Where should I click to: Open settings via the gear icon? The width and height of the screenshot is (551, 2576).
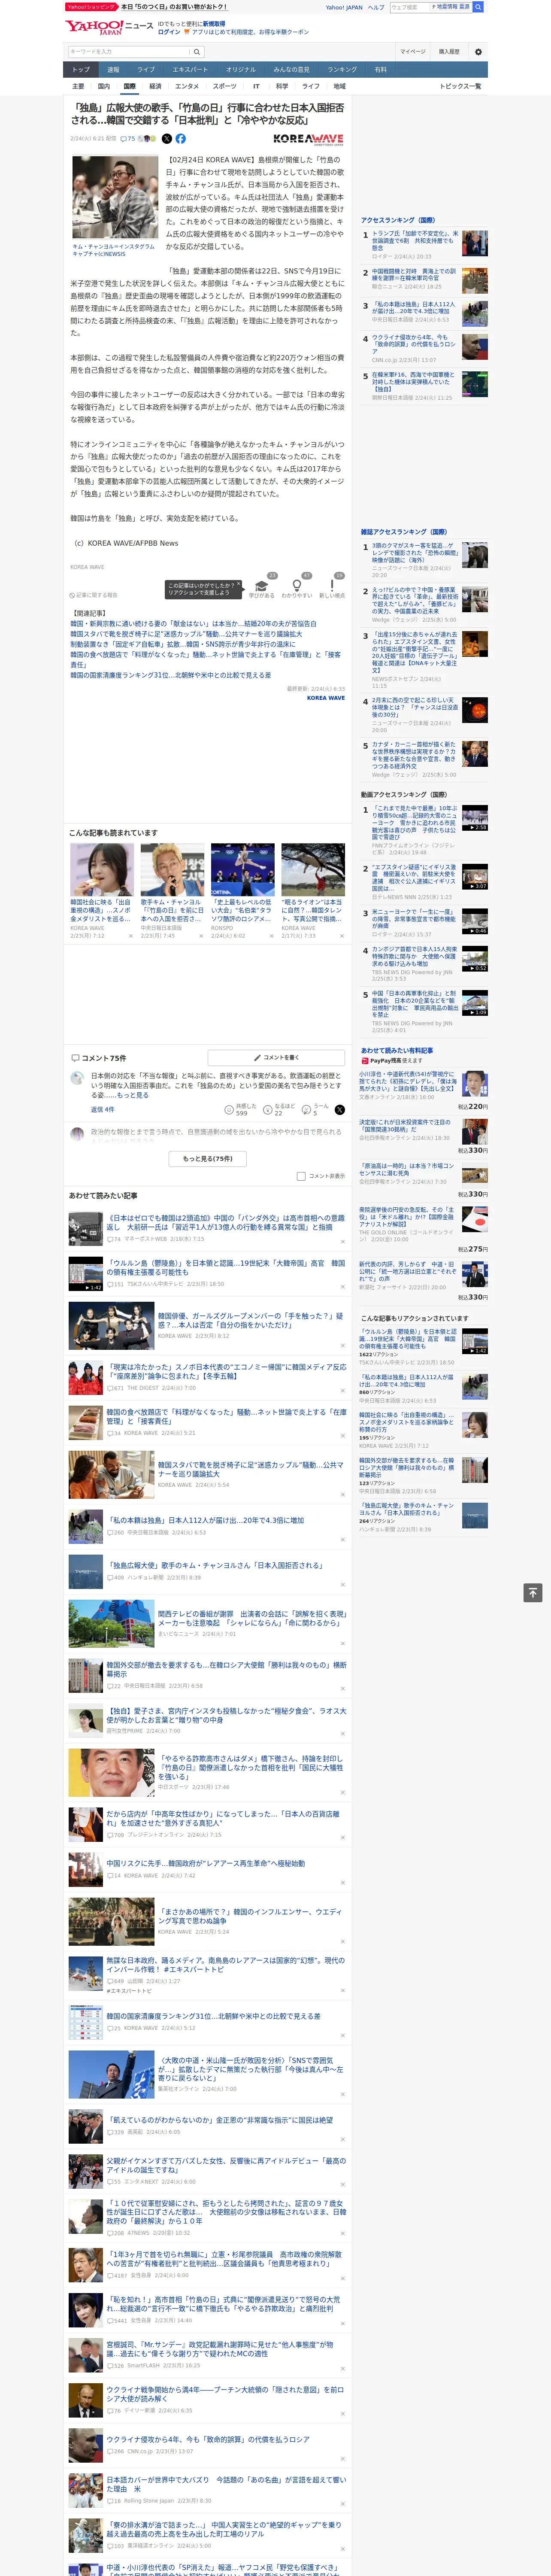point(478,52)
